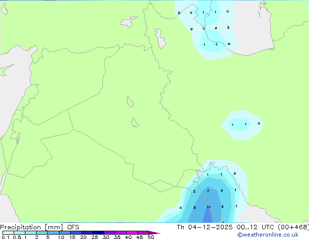Click the 'Precipitation' title word
This screenshot has width=309, height=239.
(20, 227)
